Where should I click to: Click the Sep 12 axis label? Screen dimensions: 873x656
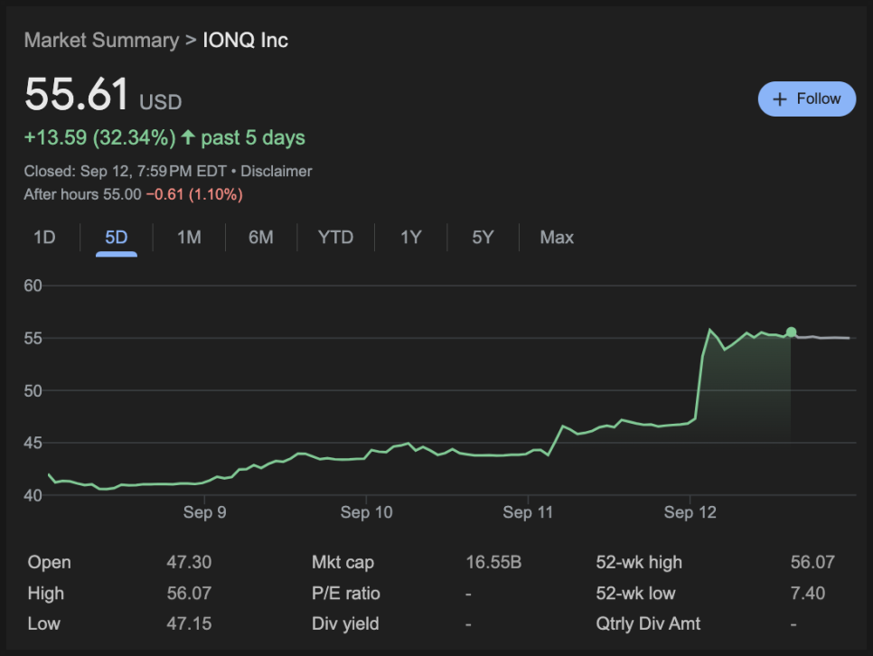(x=690, y=512)
